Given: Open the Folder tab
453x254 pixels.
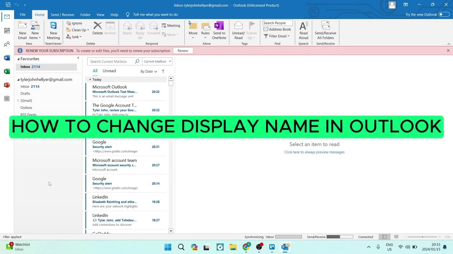Looking at the screenshot, I should (85, 14).
